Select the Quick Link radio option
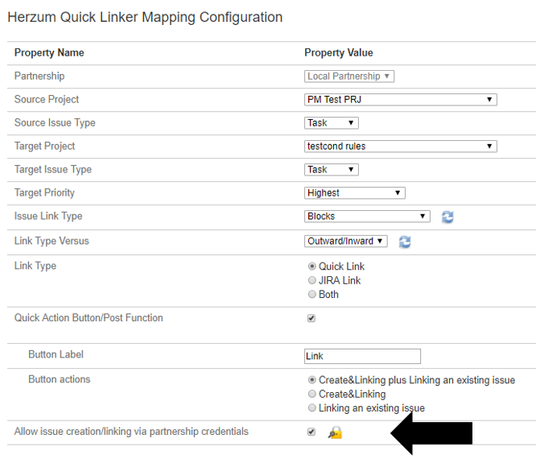 coord(312,267)
